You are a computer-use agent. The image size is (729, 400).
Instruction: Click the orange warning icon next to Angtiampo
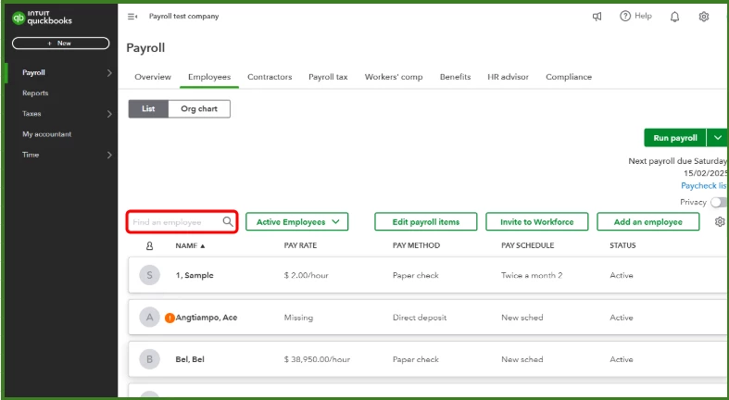pyautogui.click(x=170, y=318)
